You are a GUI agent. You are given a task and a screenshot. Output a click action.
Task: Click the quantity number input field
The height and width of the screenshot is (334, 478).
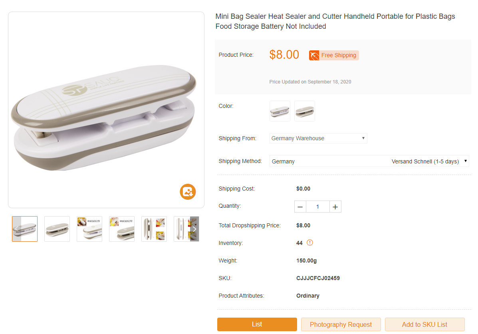[318, 207]
